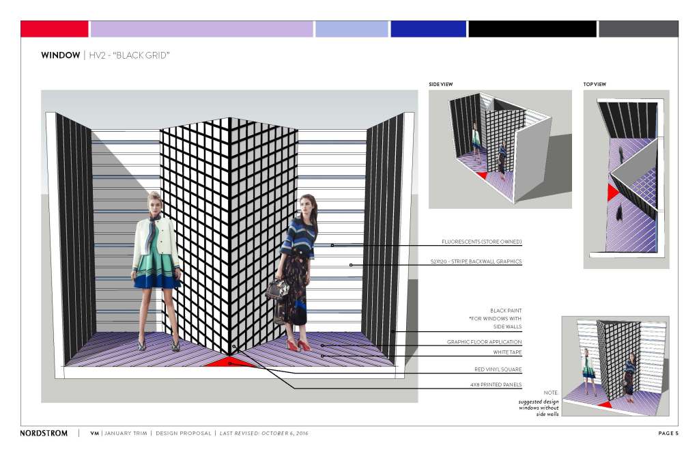Click the dark gray color swatch

click(638, 29)
